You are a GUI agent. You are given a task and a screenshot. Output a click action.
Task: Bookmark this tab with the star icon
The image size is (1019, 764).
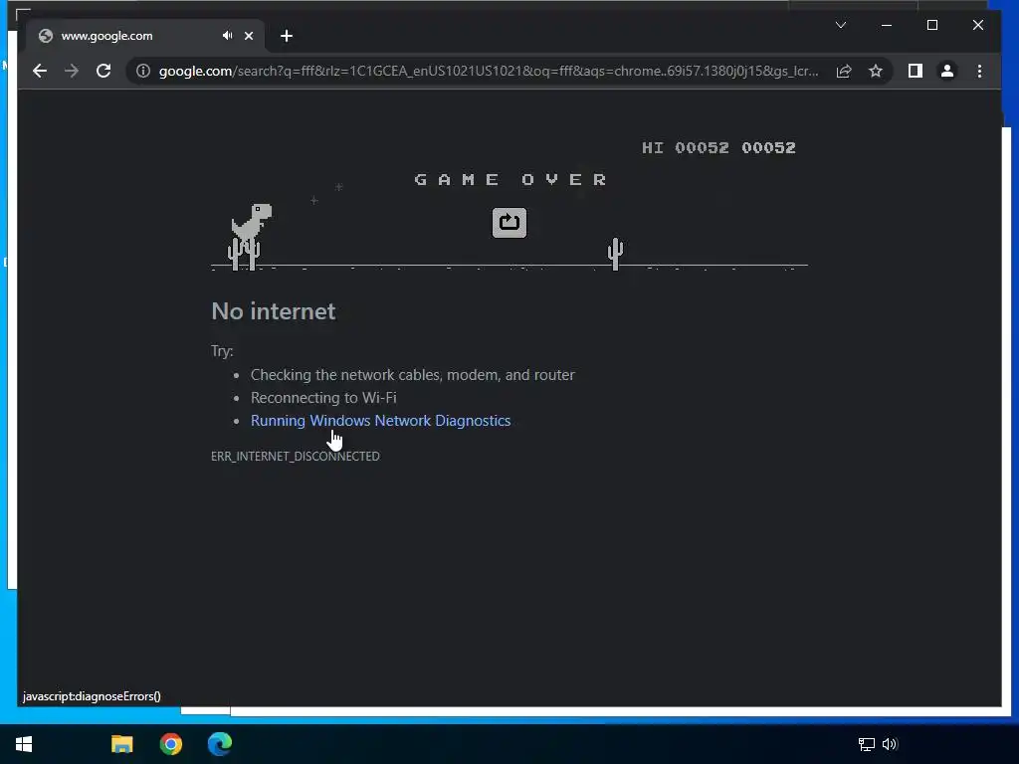876,71
